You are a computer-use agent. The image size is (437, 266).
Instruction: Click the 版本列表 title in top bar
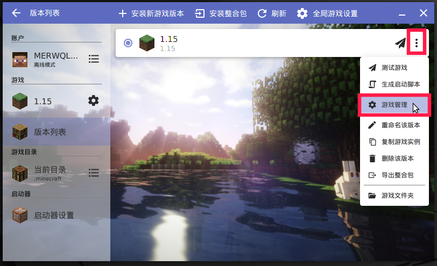pos(45,13)
